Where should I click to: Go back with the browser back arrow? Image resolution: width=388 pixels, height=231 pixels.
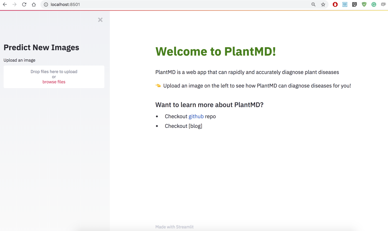(5, 5)
